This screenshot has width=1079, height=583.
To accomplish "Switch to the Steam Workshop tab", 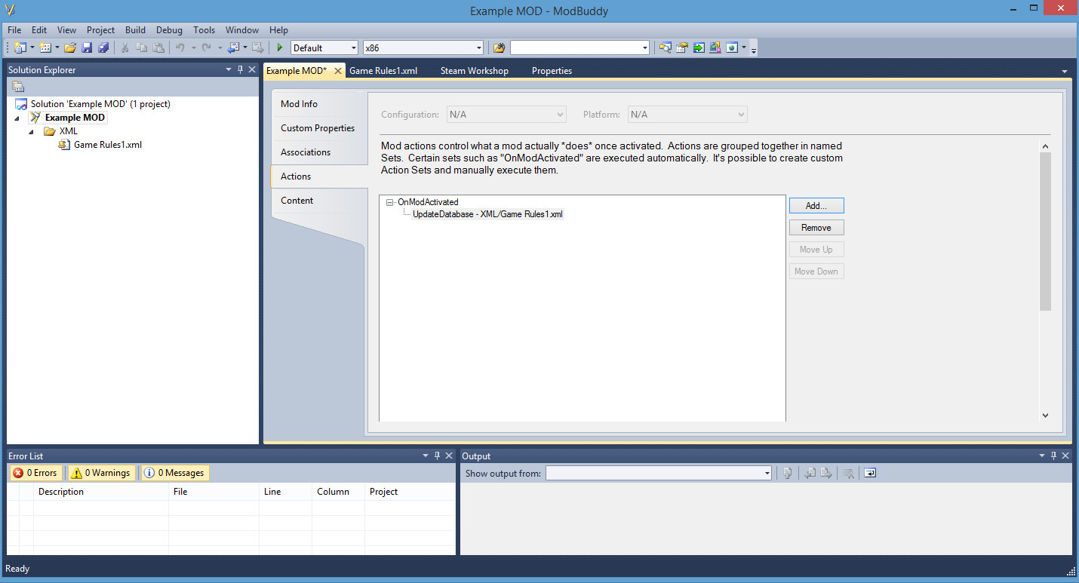I will (x=475, y=70).
